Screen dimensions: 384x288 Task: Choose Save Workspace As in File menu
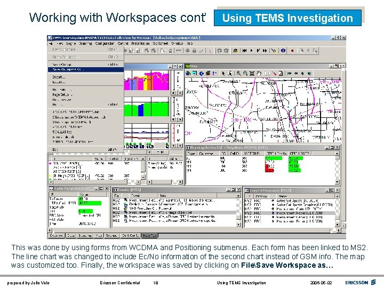point(86,69)
